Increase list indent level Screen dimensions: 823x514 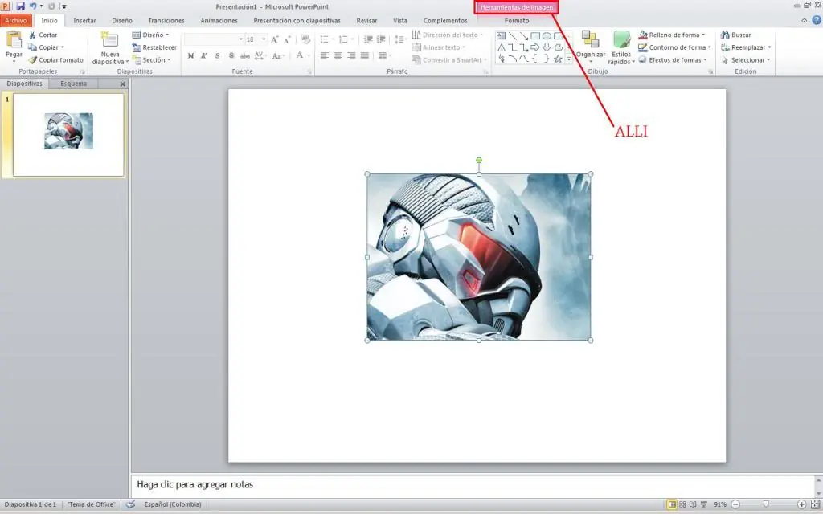(381, 39)
